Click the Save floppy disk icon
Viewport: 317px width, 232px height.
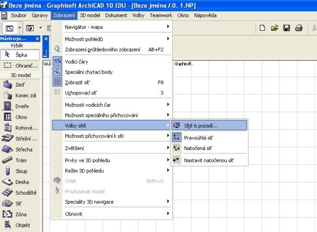pos(286,28)
